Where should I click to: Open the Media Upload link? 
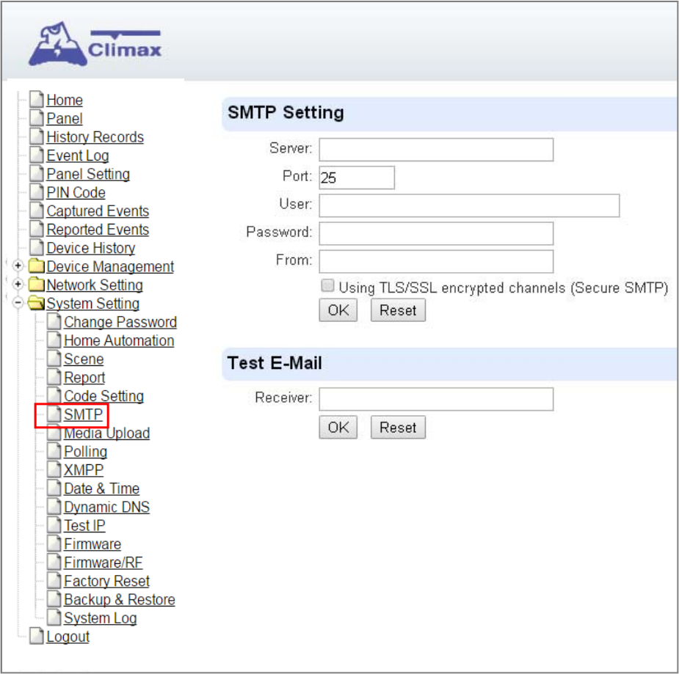(106, 433)
